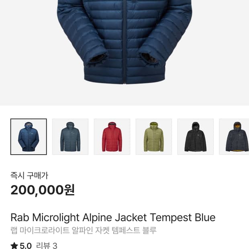The image size is (249, 249).
Task: Select the gray-blue jacket color thumbnail
Action: coord(70,137)
